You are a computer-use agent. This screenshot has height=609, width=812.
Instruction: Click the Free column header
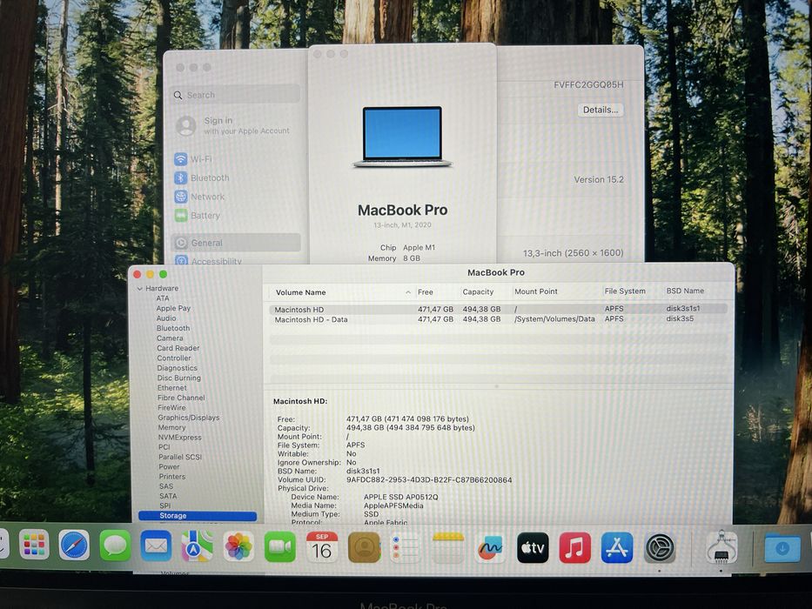click(x=426, y=292)
